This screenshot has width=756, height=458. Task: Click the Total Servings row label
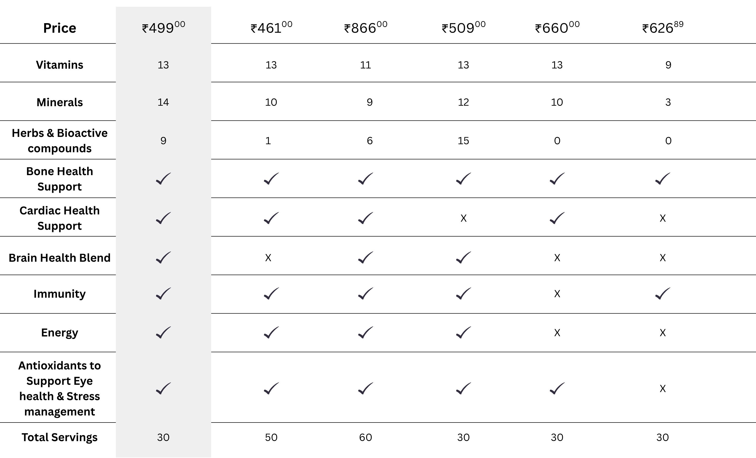click(59, 437)
